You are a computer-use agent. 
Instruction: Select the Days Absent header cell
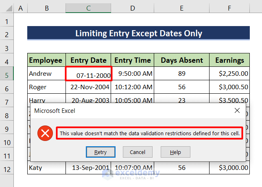[181, 60]
